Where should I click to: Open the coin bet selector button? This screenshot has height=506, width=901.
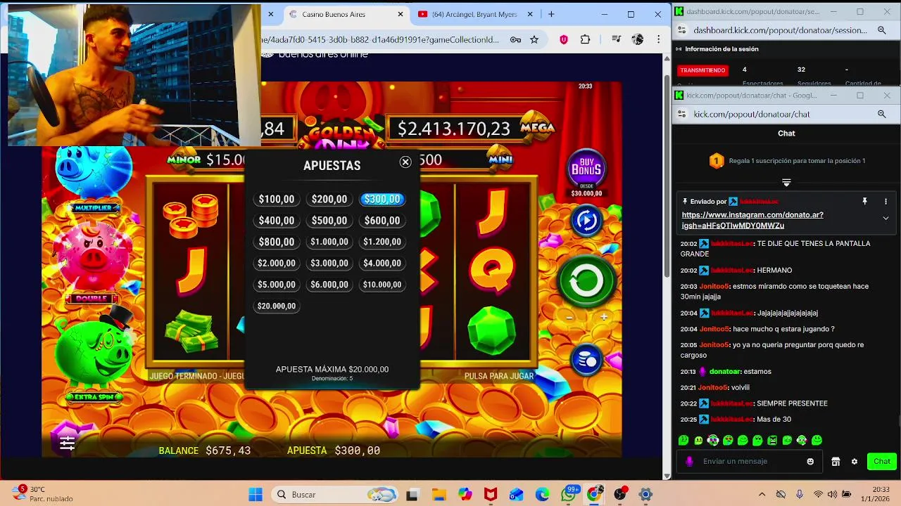pos(586,361)
